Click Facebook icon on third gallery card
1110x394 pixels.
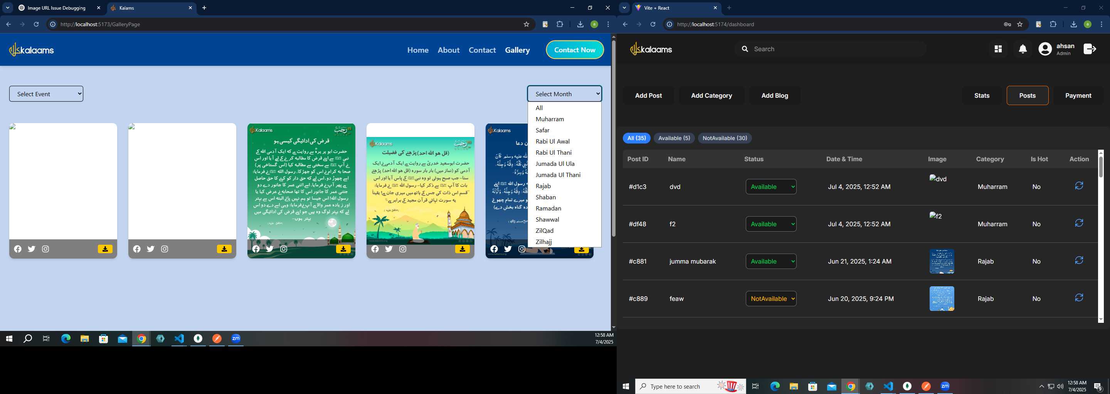pyautogui.click(x=256, y=249)
